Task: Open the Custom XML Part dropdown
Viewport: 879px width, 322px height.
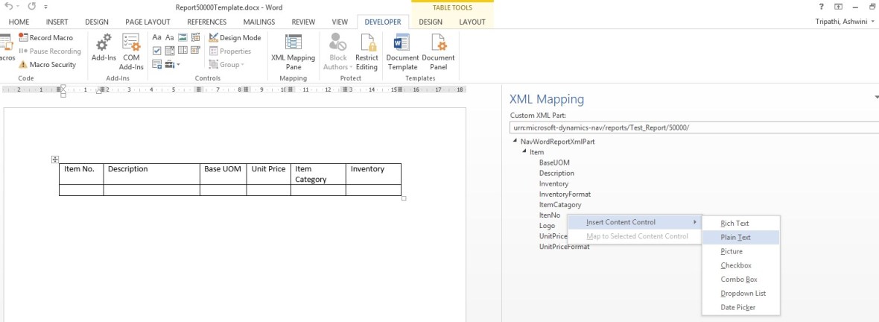Action: click(693, 127)
